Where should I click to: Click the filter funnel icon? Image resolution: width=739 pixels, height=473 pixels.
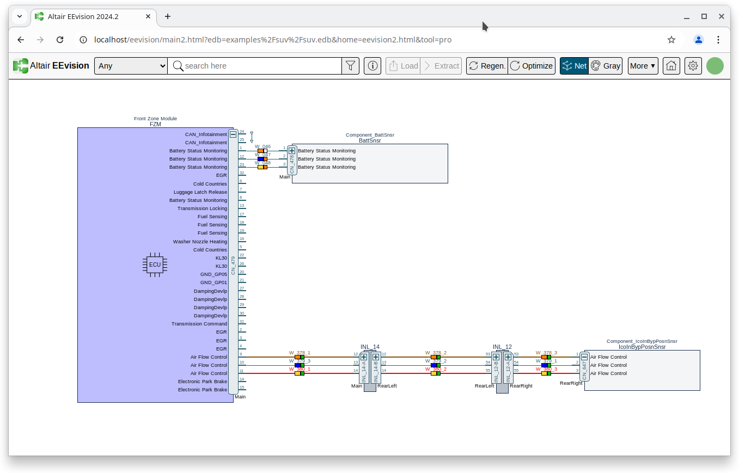click(350, 66)
